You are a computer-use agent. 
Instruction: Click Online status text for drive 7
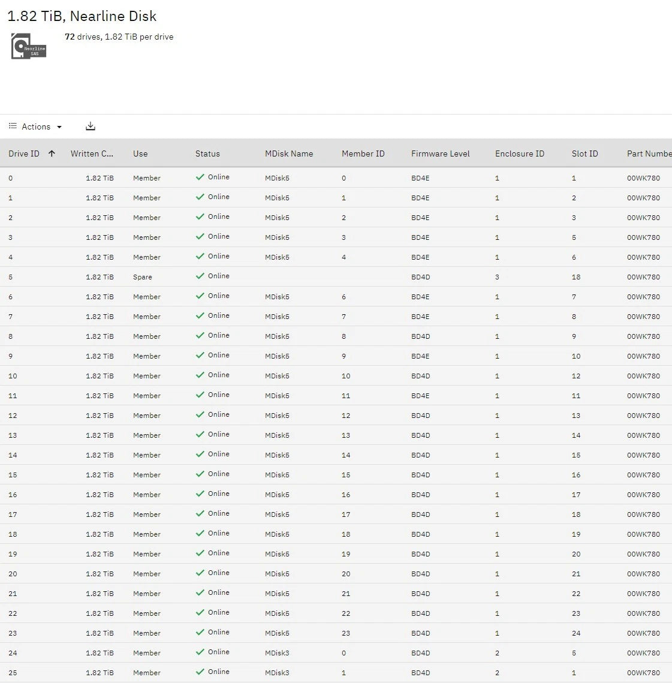(x=219, y=315)
